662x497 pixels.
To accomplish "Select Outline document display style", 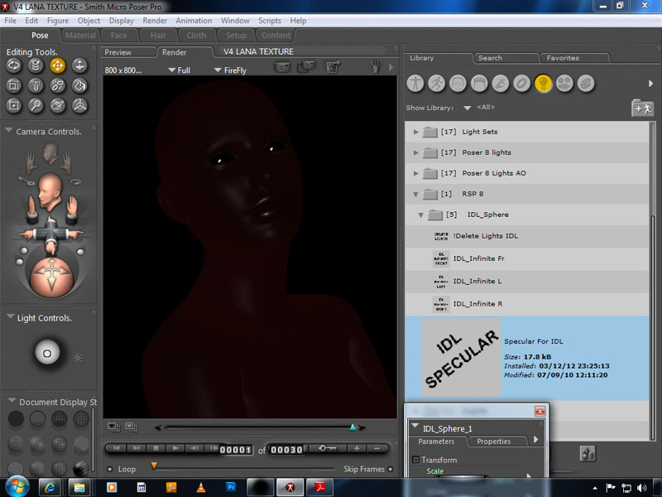I will (37, 418).
